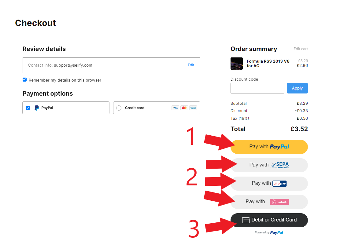This screenshot has width=340, height=245.
Task: Click the Visa card icon
Action: [x=175, y=108]
